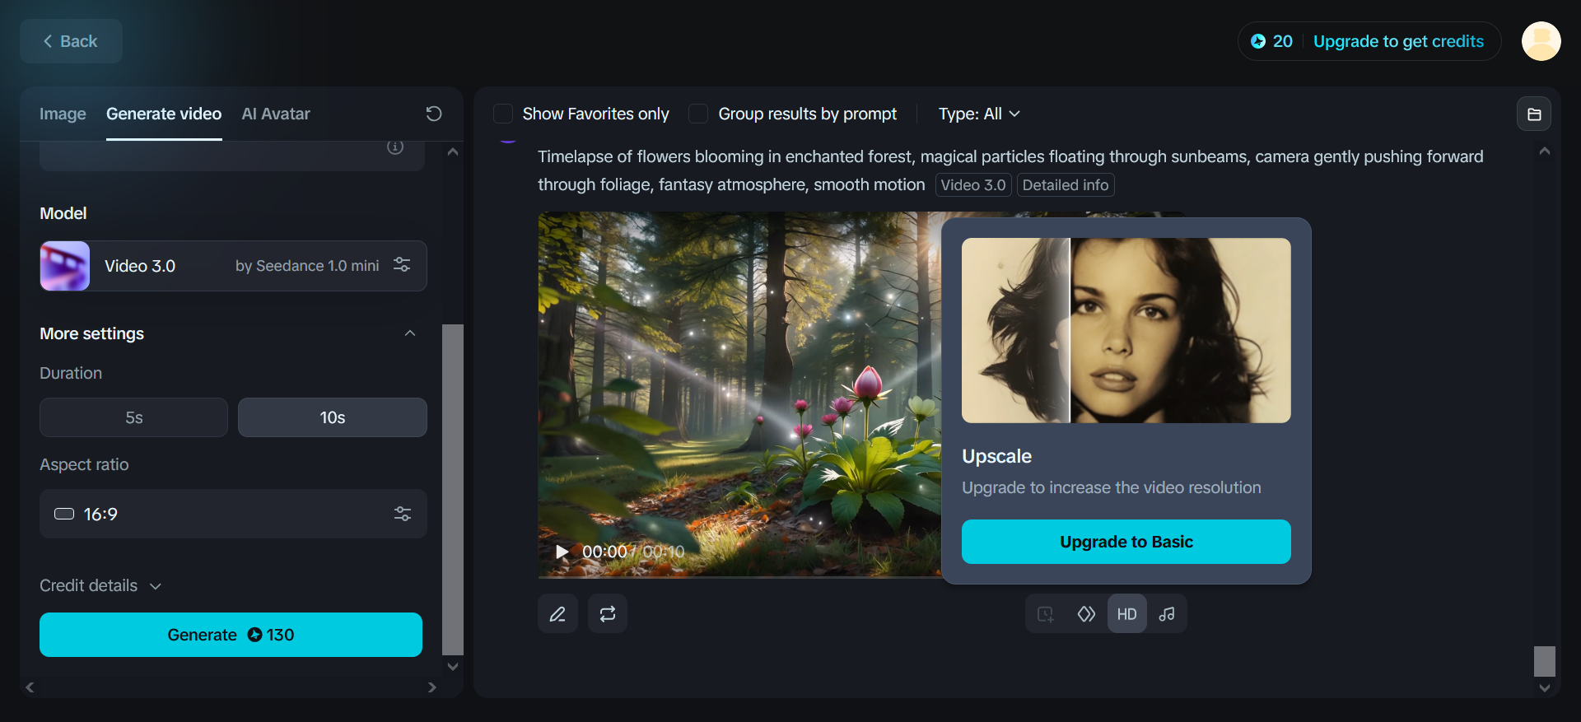This screenshot has height=722, width=1581.
Task: Open the aspect ratio sliders icon
Action: pos(403,514)
